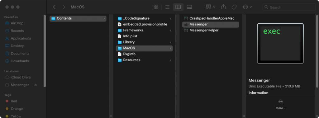Expand the Library folder chevron
The width and height of the screenshot is (319, 118).
(x=170, y=42)
